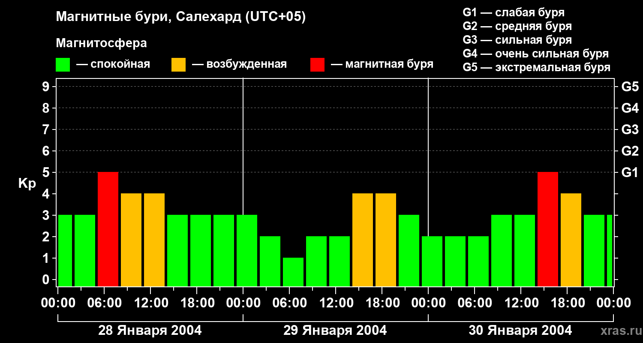Click the green bar above 06:00 on 30 January
This screenshot has height=343, width=643.
[x=478, y=261]
